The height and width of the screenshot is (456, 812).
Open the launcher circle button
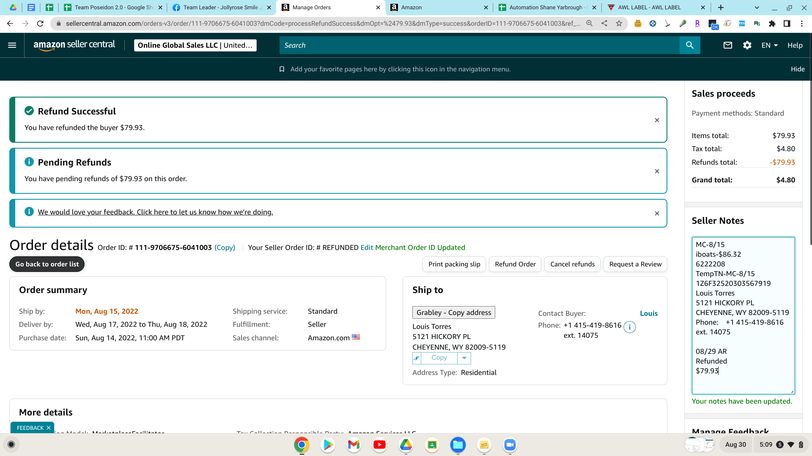[11, 445]
